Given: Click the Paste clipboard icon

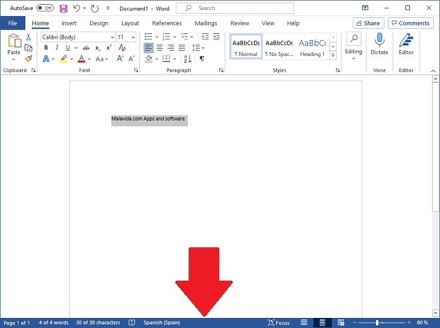Looking at the screenshot, I should (x=14, y=41).
